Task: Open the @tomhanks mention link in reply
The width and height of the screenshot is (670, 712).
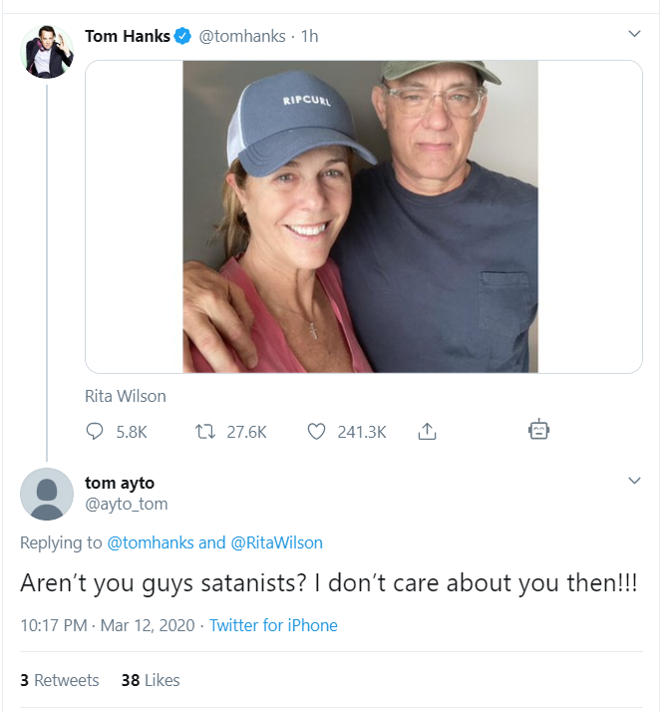Action: click(151, 543)
